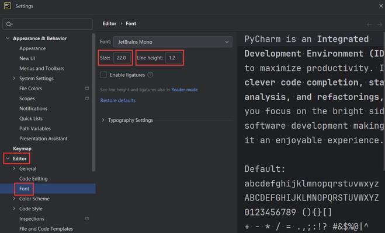385x233 pixels.
Task: Open the Font dropdown showing JetBrains Mono
Action: coord(173,42)
